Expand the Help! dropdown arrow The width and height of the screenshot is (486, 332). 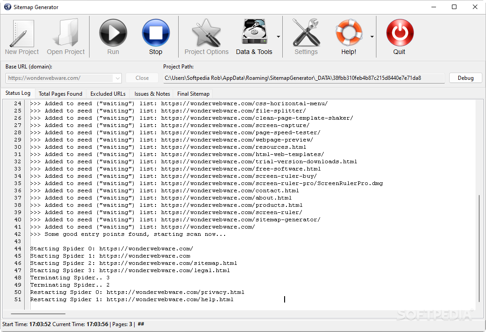pyautogui.click(x=372, y=37)
